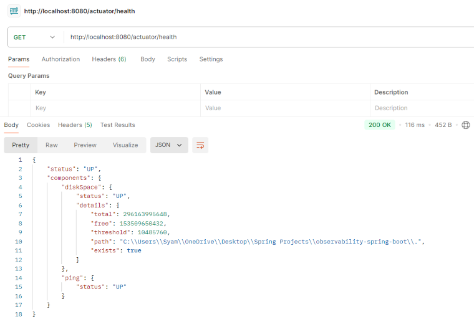Open the JSON format dropdown

pos(168,145)
